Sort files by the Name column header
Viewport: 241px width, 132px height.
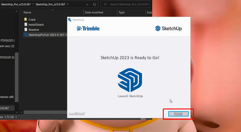27,13
